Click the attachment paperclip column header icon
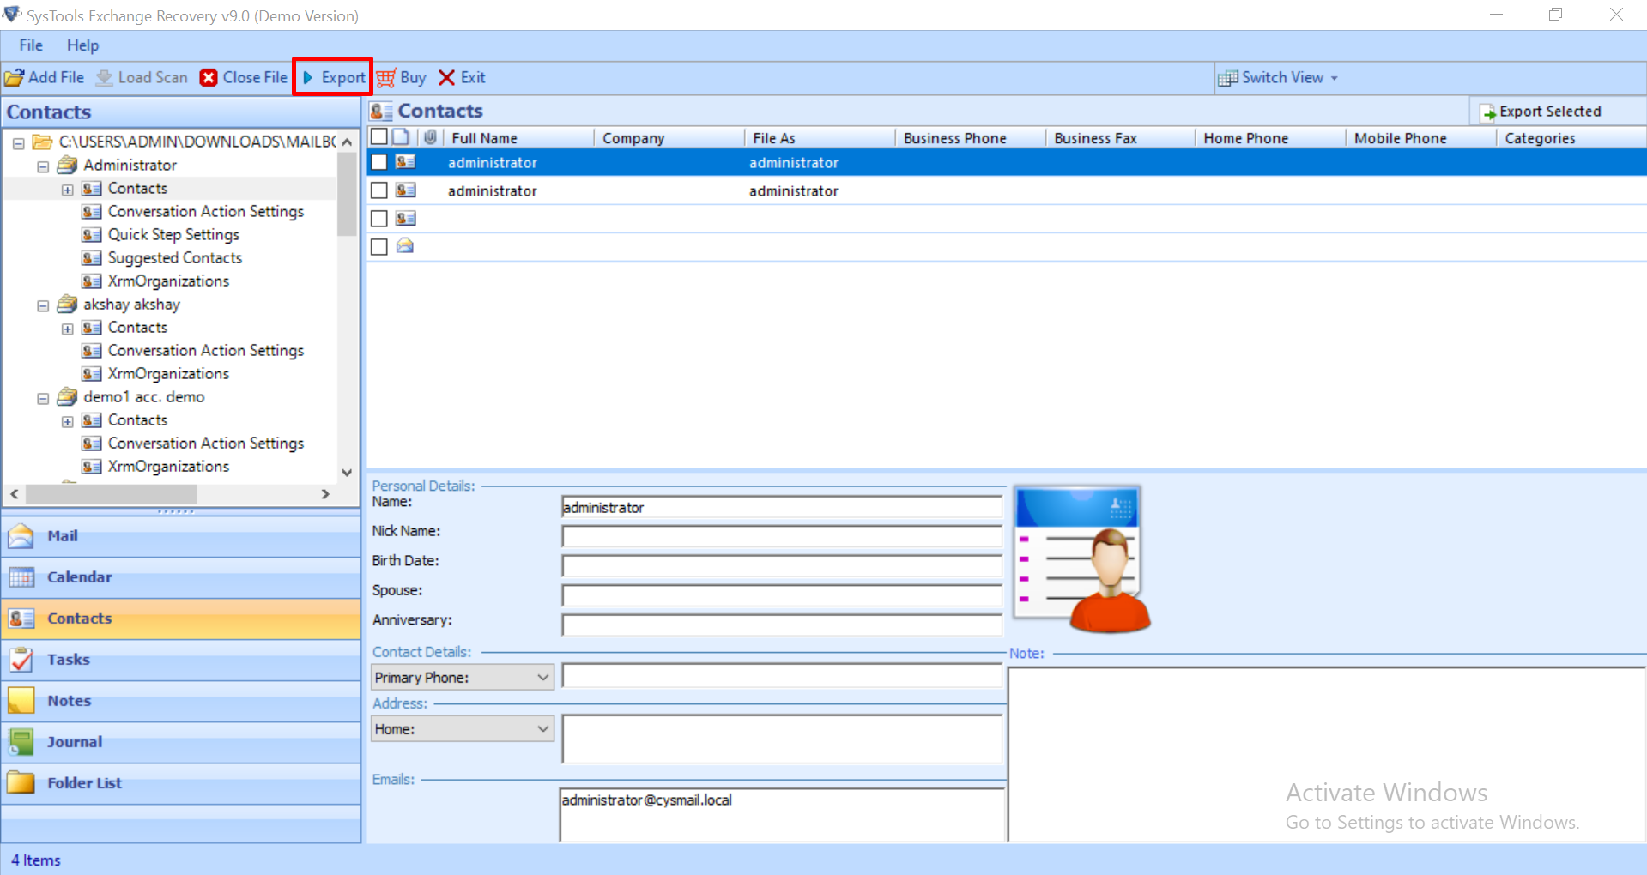This screenshot has height=875, width=1647. point(430,137)
